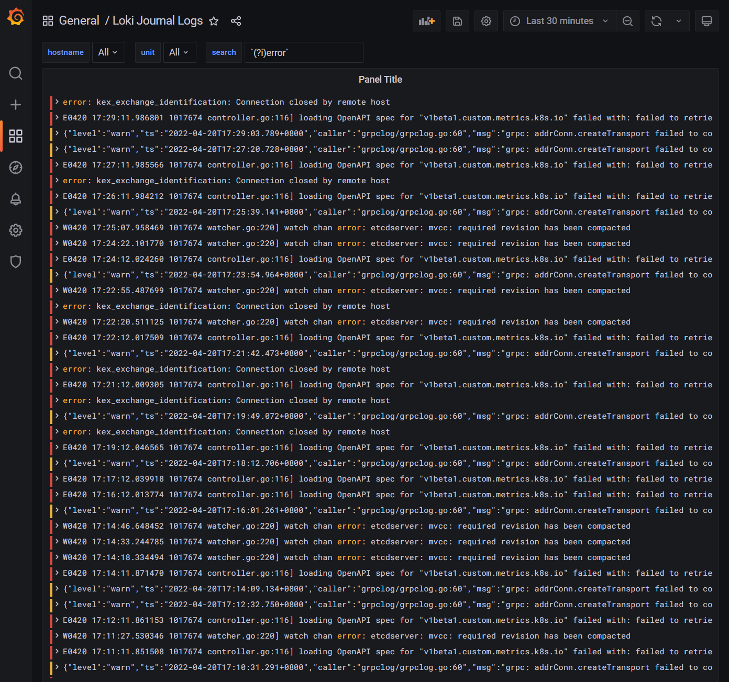This screenshot has width=729, height=682.
Task: Expand the E0420 17:17:12.039918 log row
Action: point(57,478)
